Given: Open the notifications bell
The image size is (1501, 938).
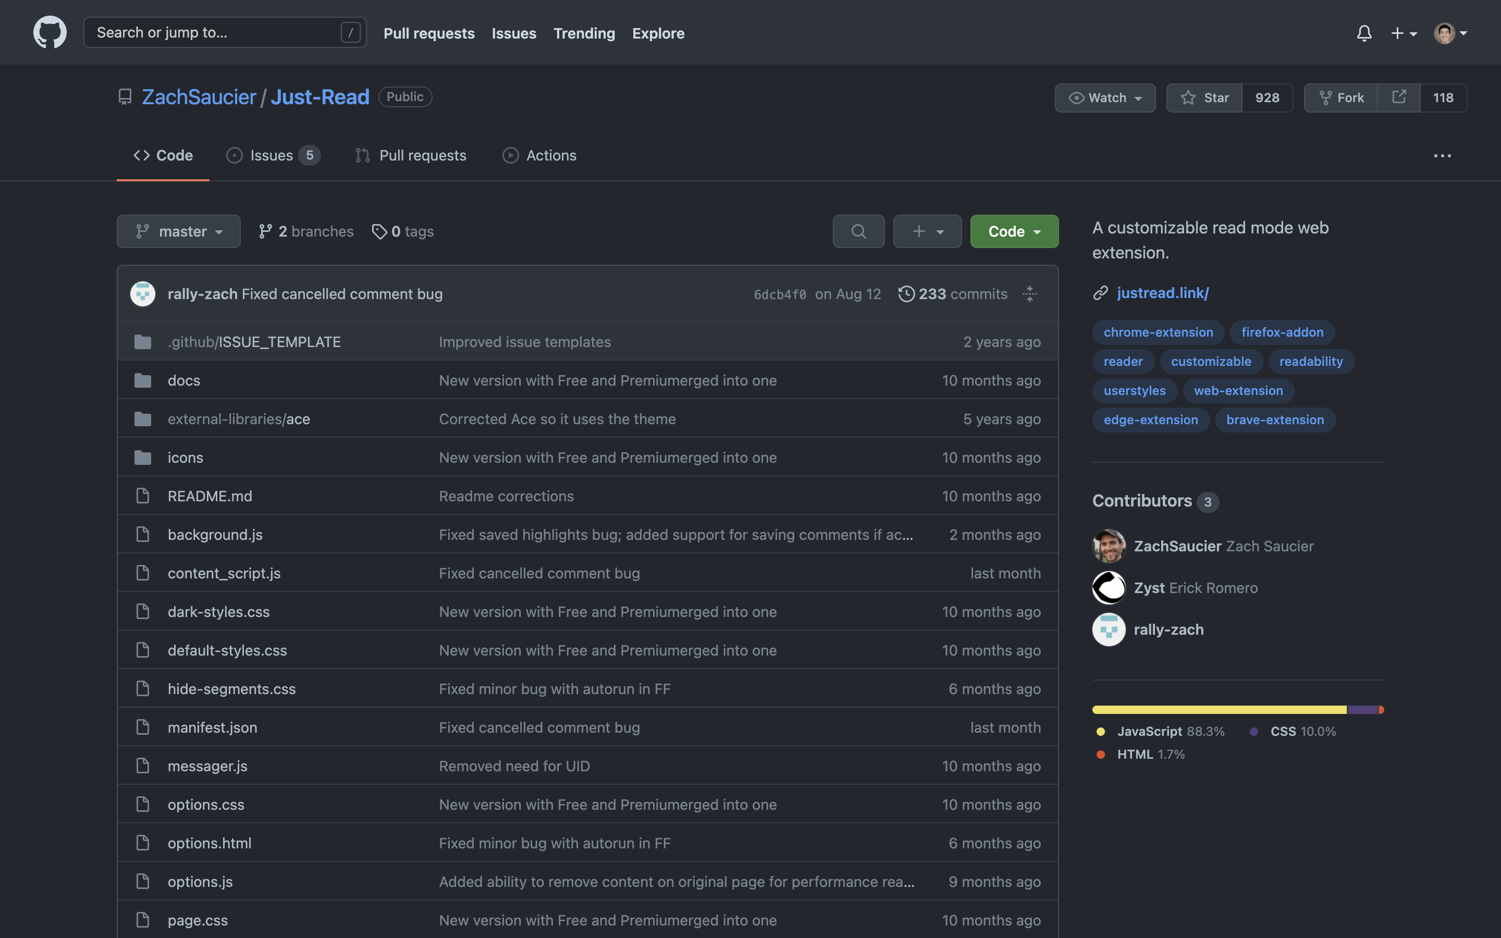Looking at the screenshot, I should tap(1364, 33).
